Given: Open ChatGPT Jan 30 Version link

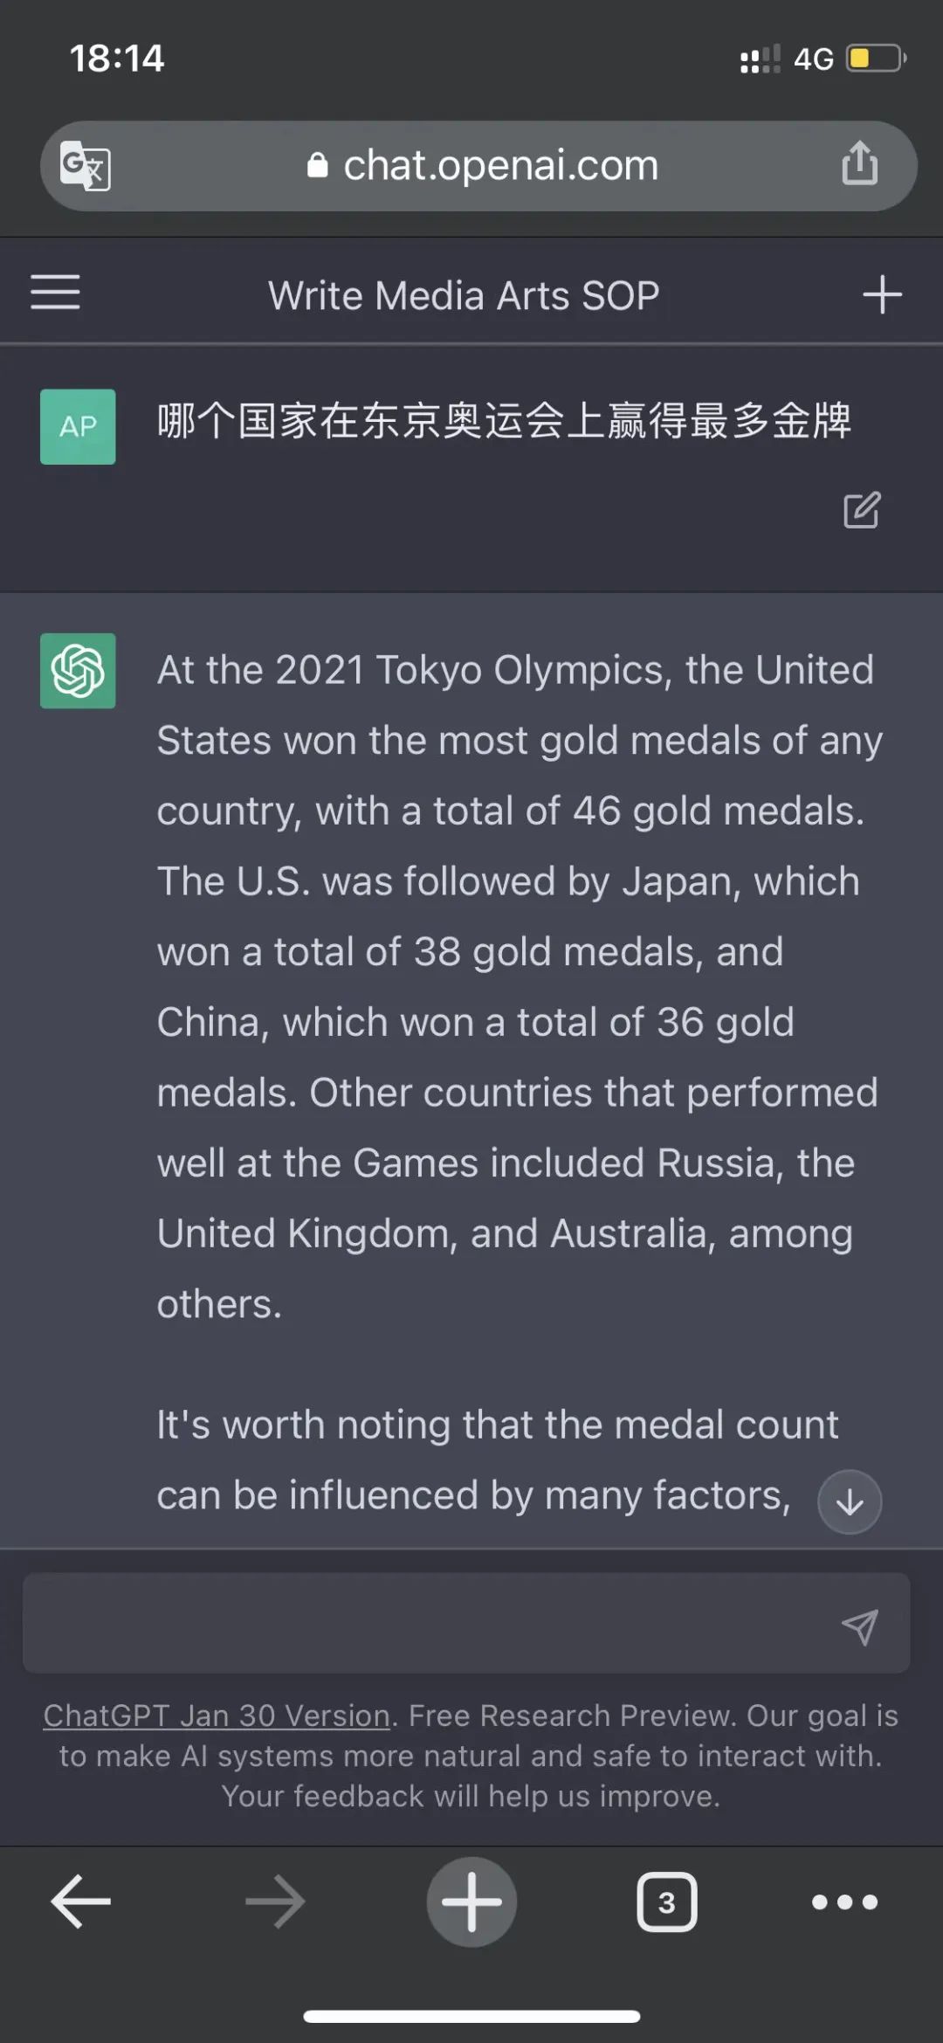Looking at the screenshot, I should pos(217,1715).
